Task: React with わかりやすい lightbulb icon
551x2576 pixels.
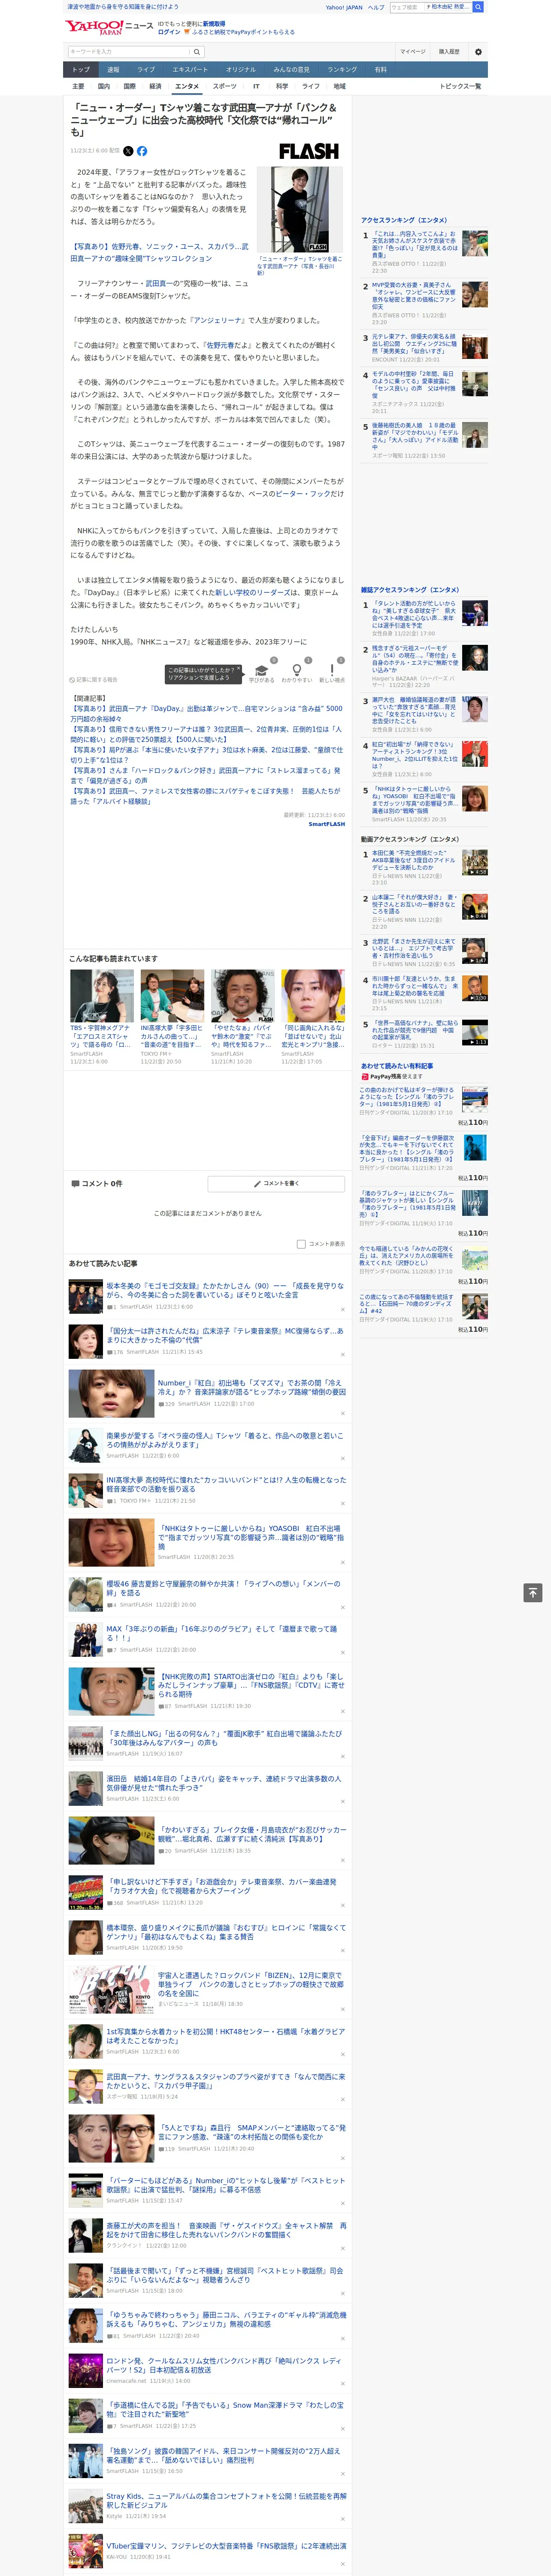Action: coord(296,671)
